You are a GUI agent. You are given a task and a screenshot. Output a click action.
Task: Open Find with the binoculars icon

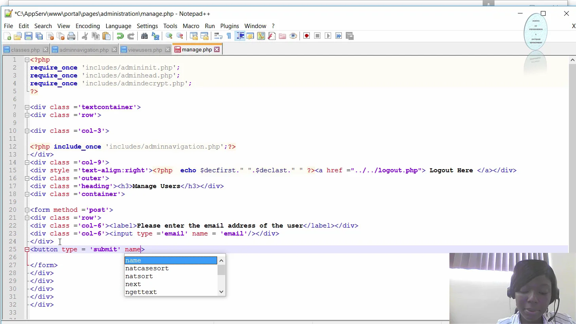(x=144, y=36)
